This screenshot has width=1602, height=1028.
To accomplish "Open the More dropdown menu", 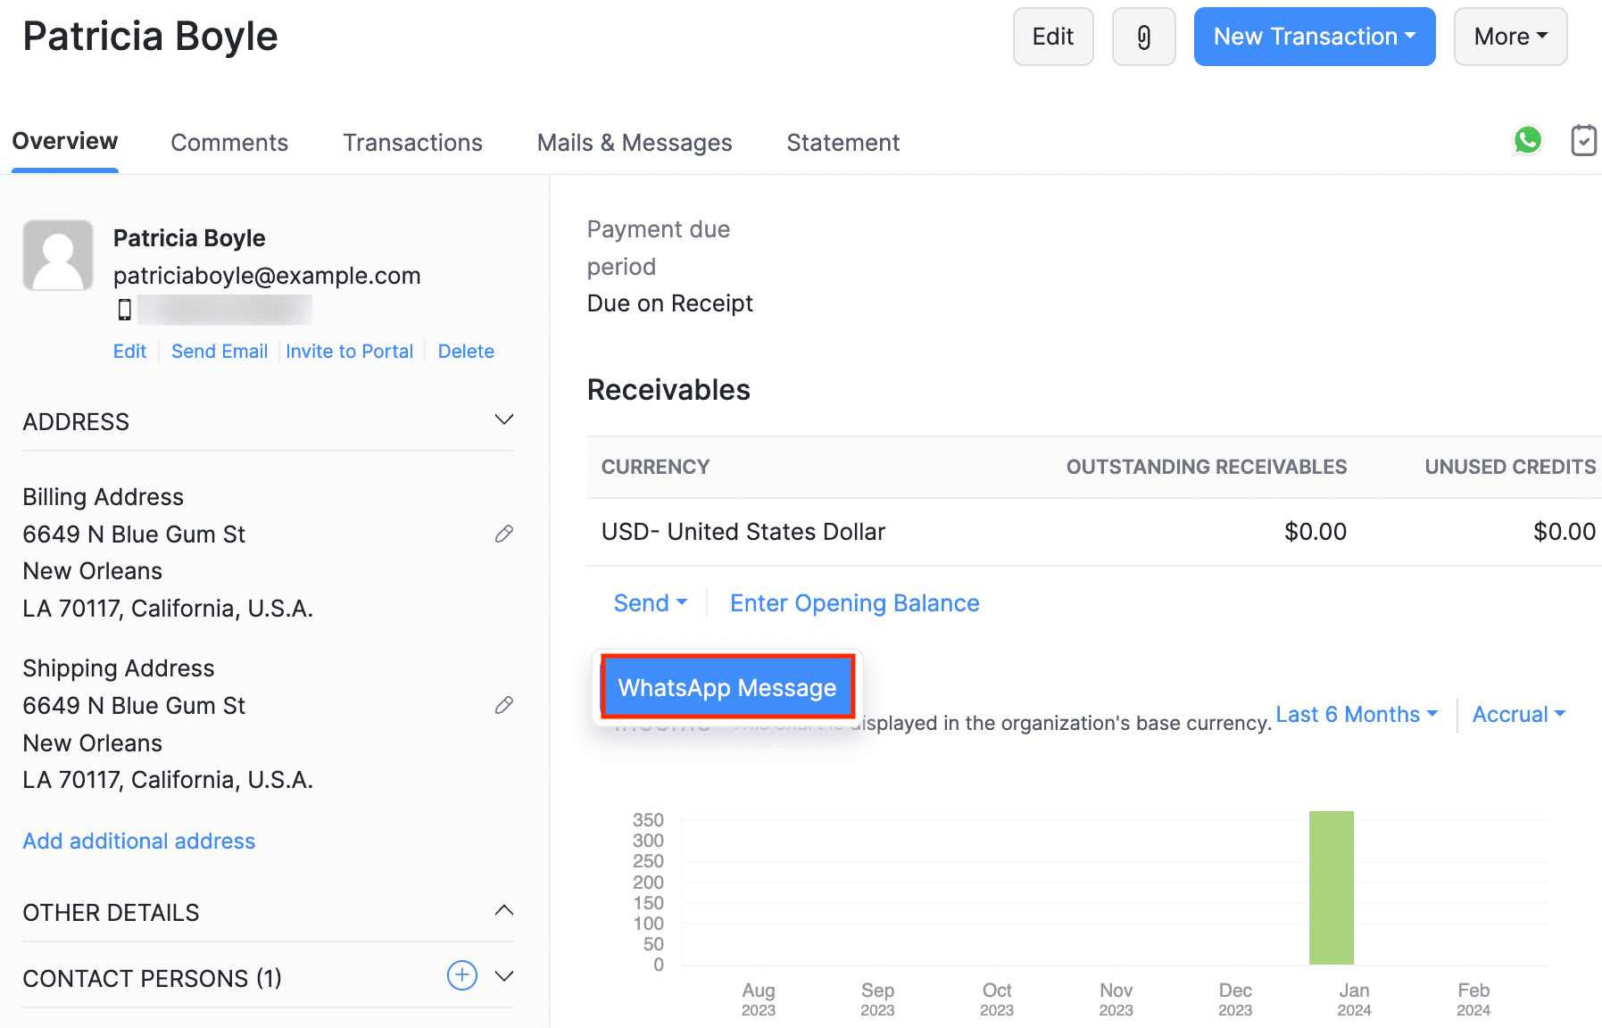I will click(x=1510, y=37).
